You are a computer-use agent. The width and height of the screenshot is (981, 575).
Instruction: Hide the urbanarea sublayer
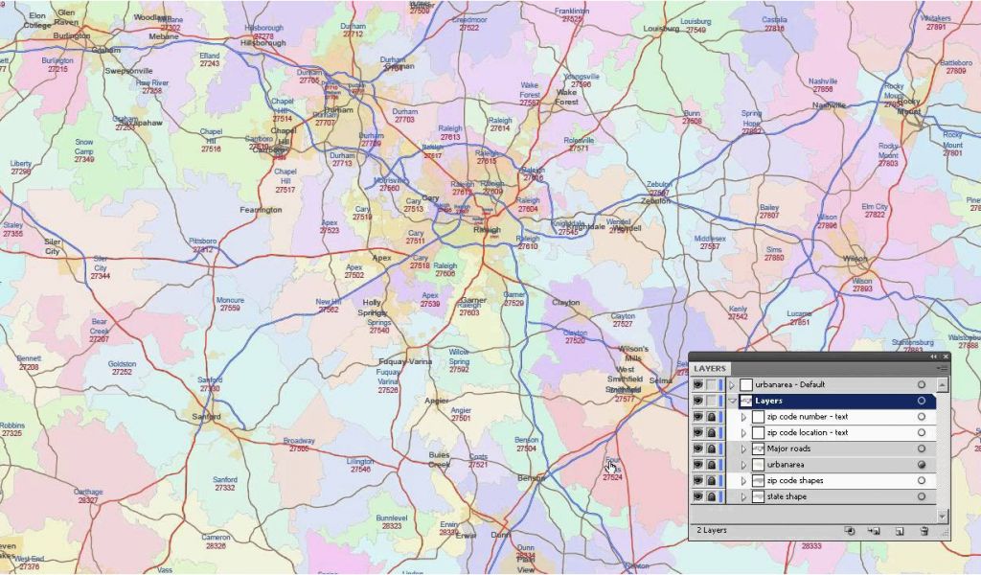tap(697, 465)
